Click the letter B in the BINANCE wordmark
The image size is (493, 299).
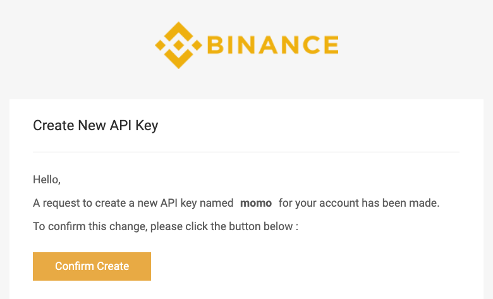click(x=216, y=45)
